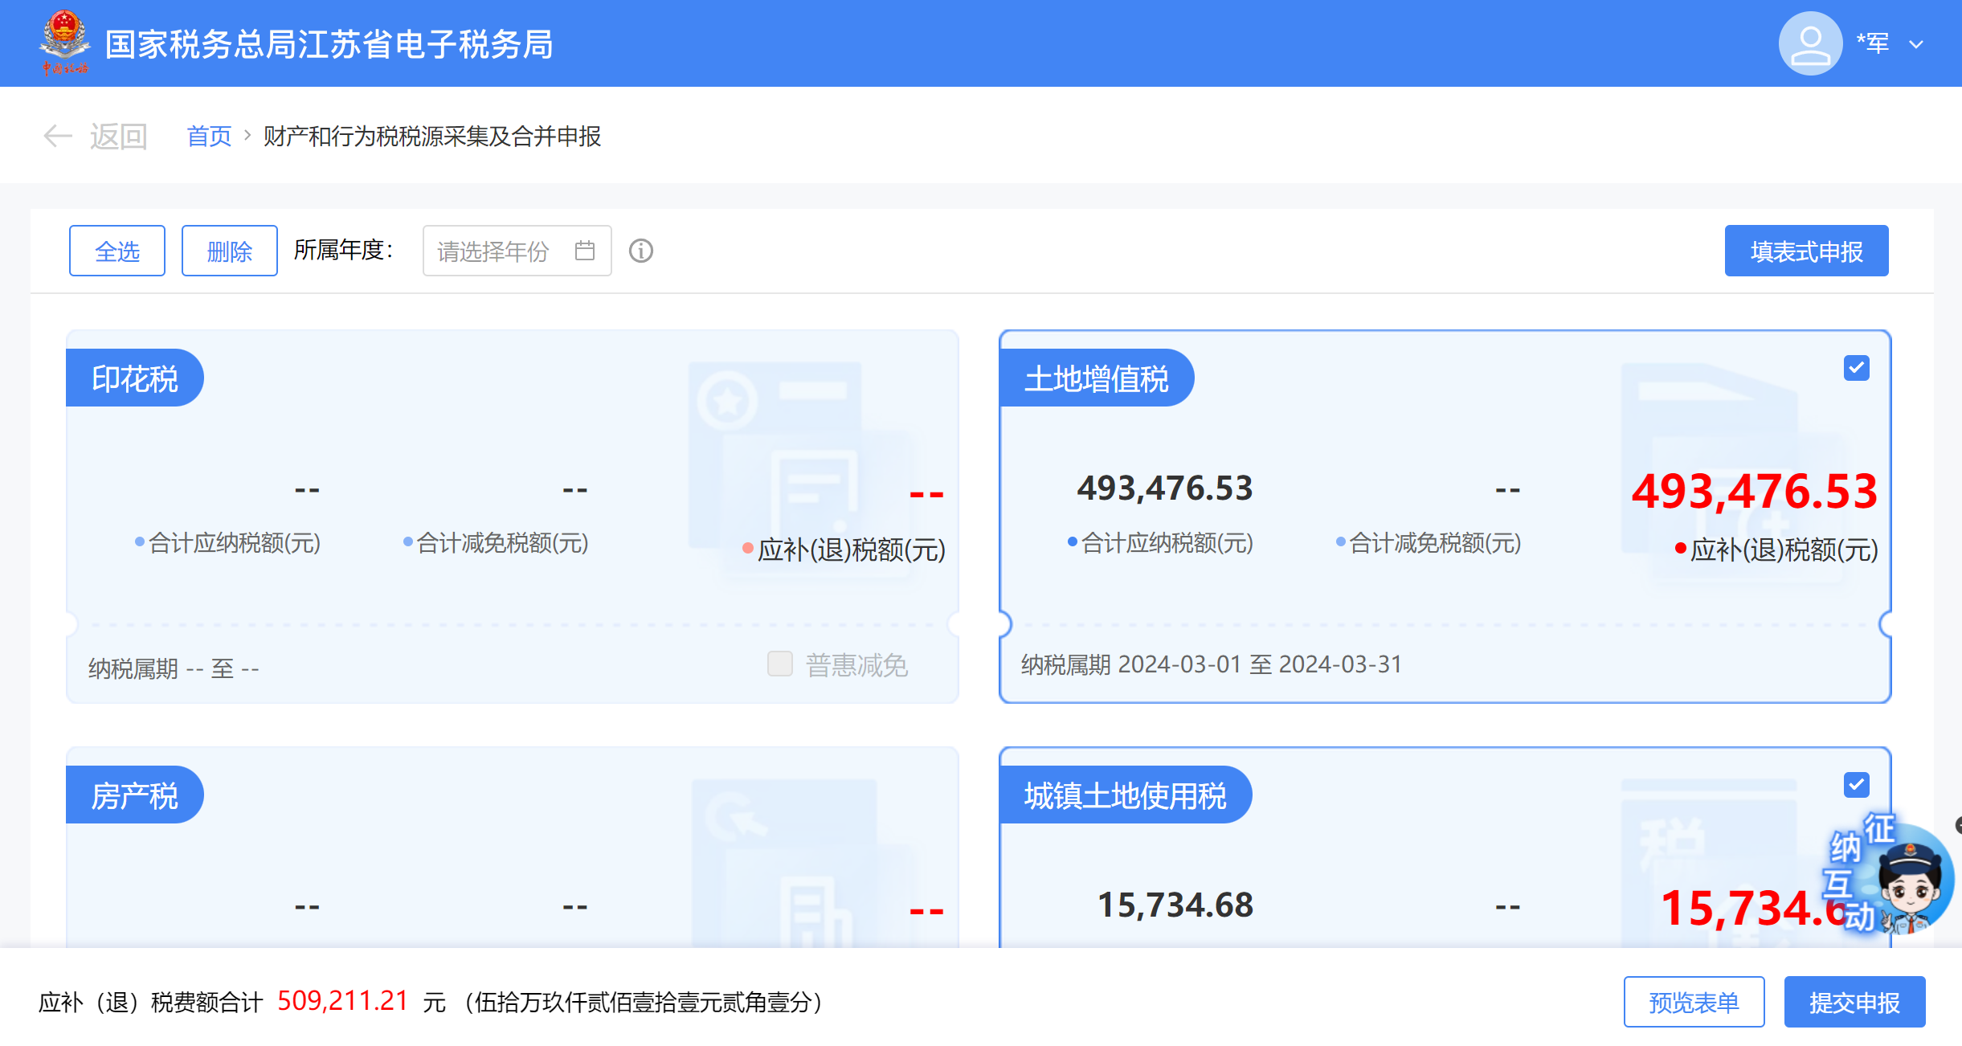
Task: Click the 预览表单 button
Action: 1693,1002
